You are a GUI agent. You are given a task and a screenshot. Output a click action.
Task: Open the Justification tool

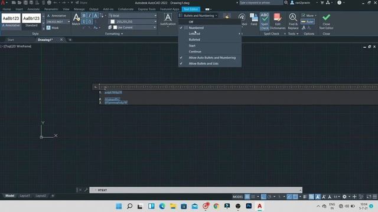(168, 19)
